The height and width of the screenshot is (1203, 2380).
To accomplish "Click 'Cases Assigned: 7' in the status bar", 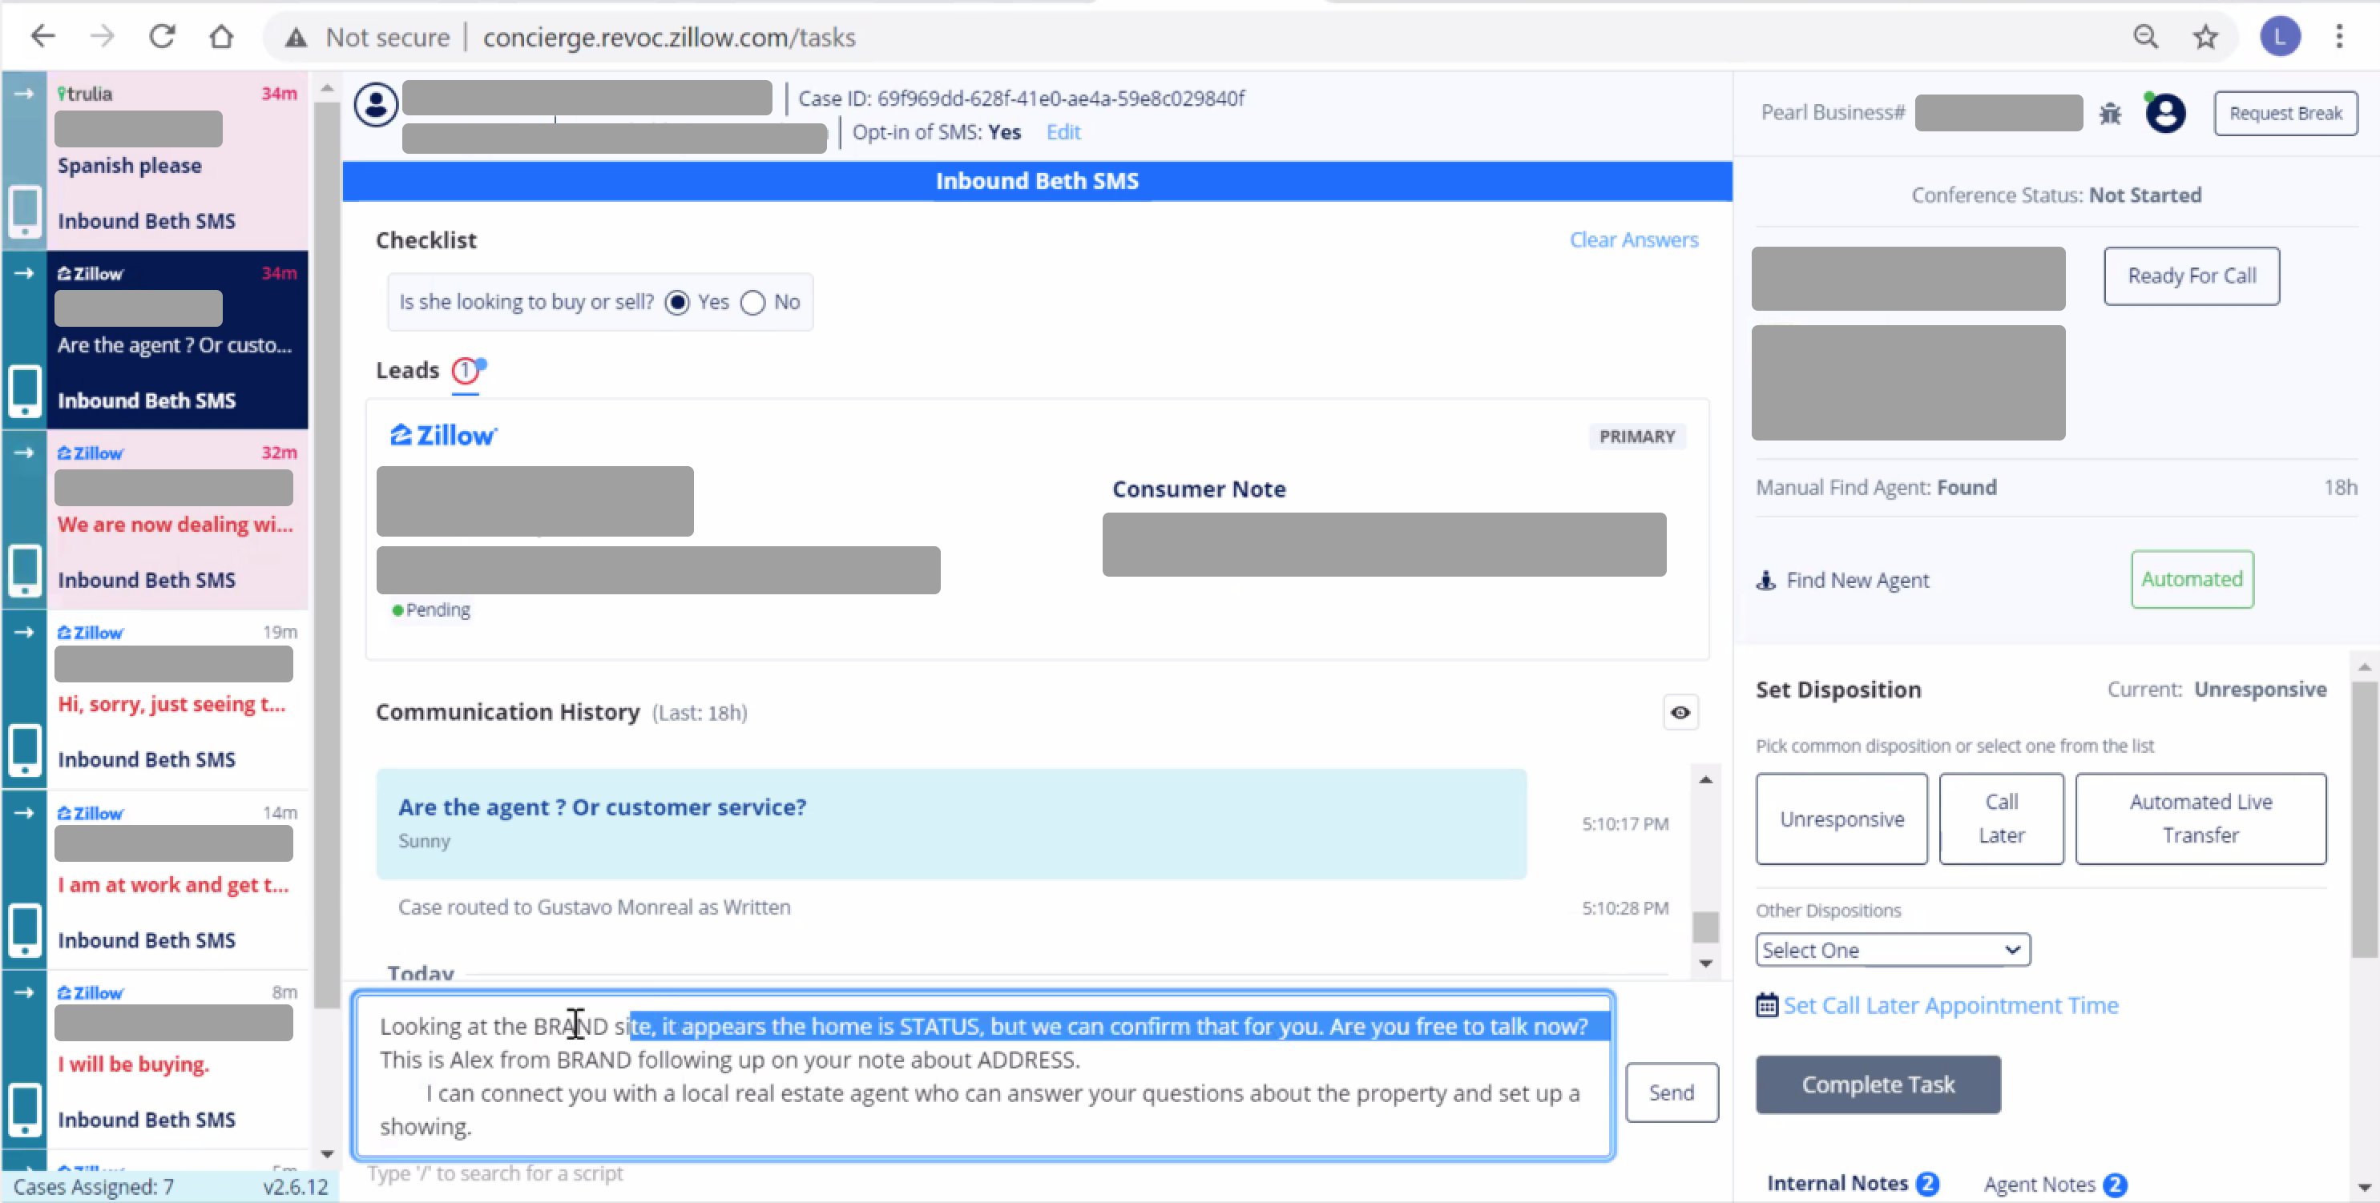I will pos(93,1186).
